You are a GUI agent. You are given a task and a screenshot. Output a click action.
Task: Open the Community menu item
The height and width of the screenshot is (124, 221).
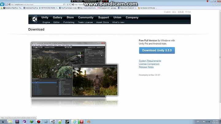(x=86, y=17)
